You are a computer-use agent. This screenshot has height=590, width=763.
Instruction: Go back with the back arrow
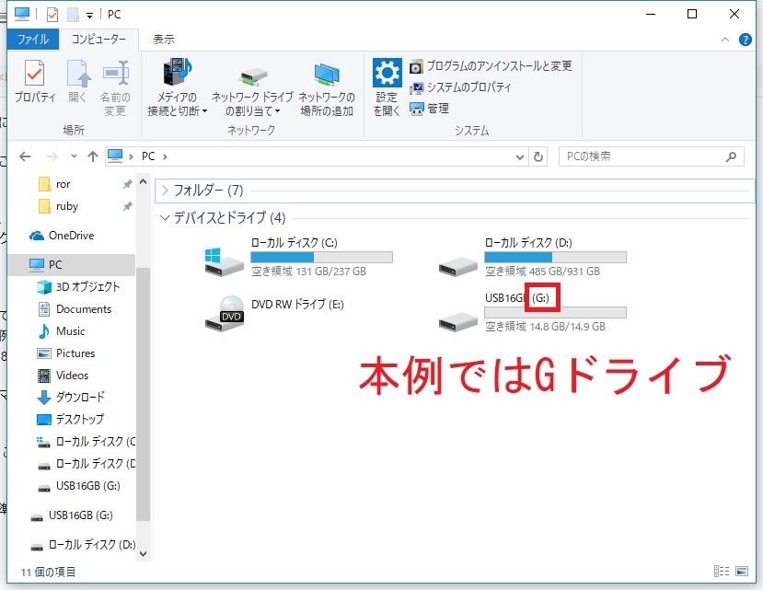(x=25, y=156)
